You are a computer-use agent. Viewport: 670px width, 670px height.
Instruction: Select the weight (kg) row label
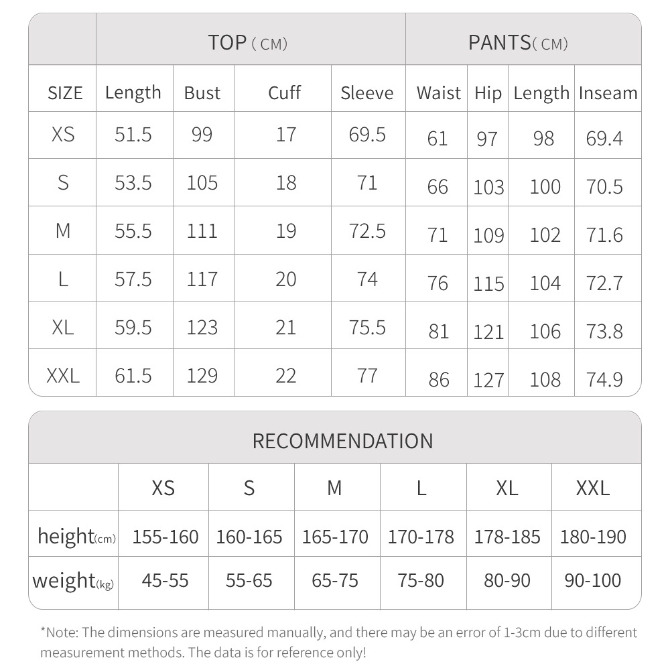(x=73, y=580)
